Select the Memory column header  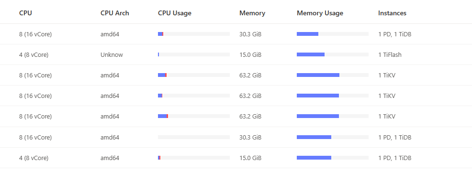pos(252,13)
